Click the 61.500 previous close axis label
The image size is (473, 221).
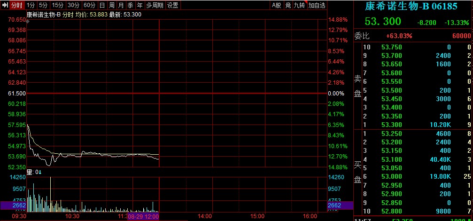17,94
